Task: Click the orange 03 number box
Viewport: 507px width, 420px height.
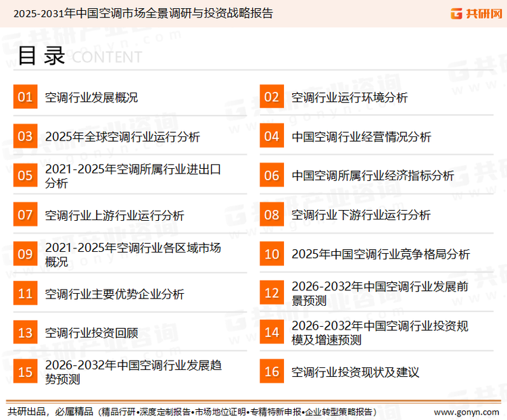Action: coord(25,136)
